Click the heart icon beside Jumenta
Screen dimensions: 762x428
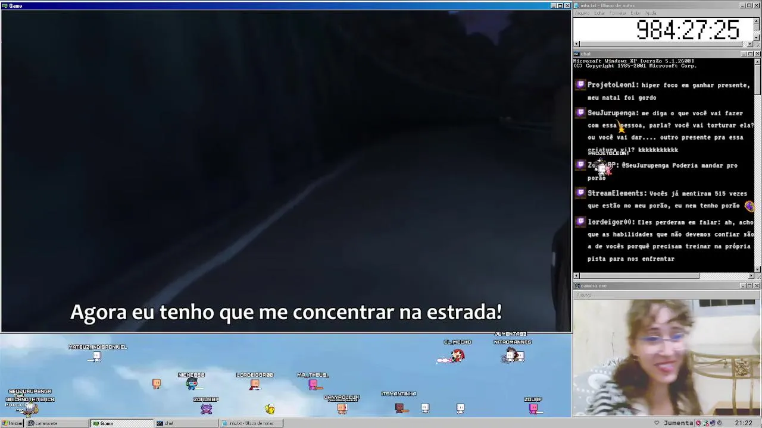tap(657, 423)
